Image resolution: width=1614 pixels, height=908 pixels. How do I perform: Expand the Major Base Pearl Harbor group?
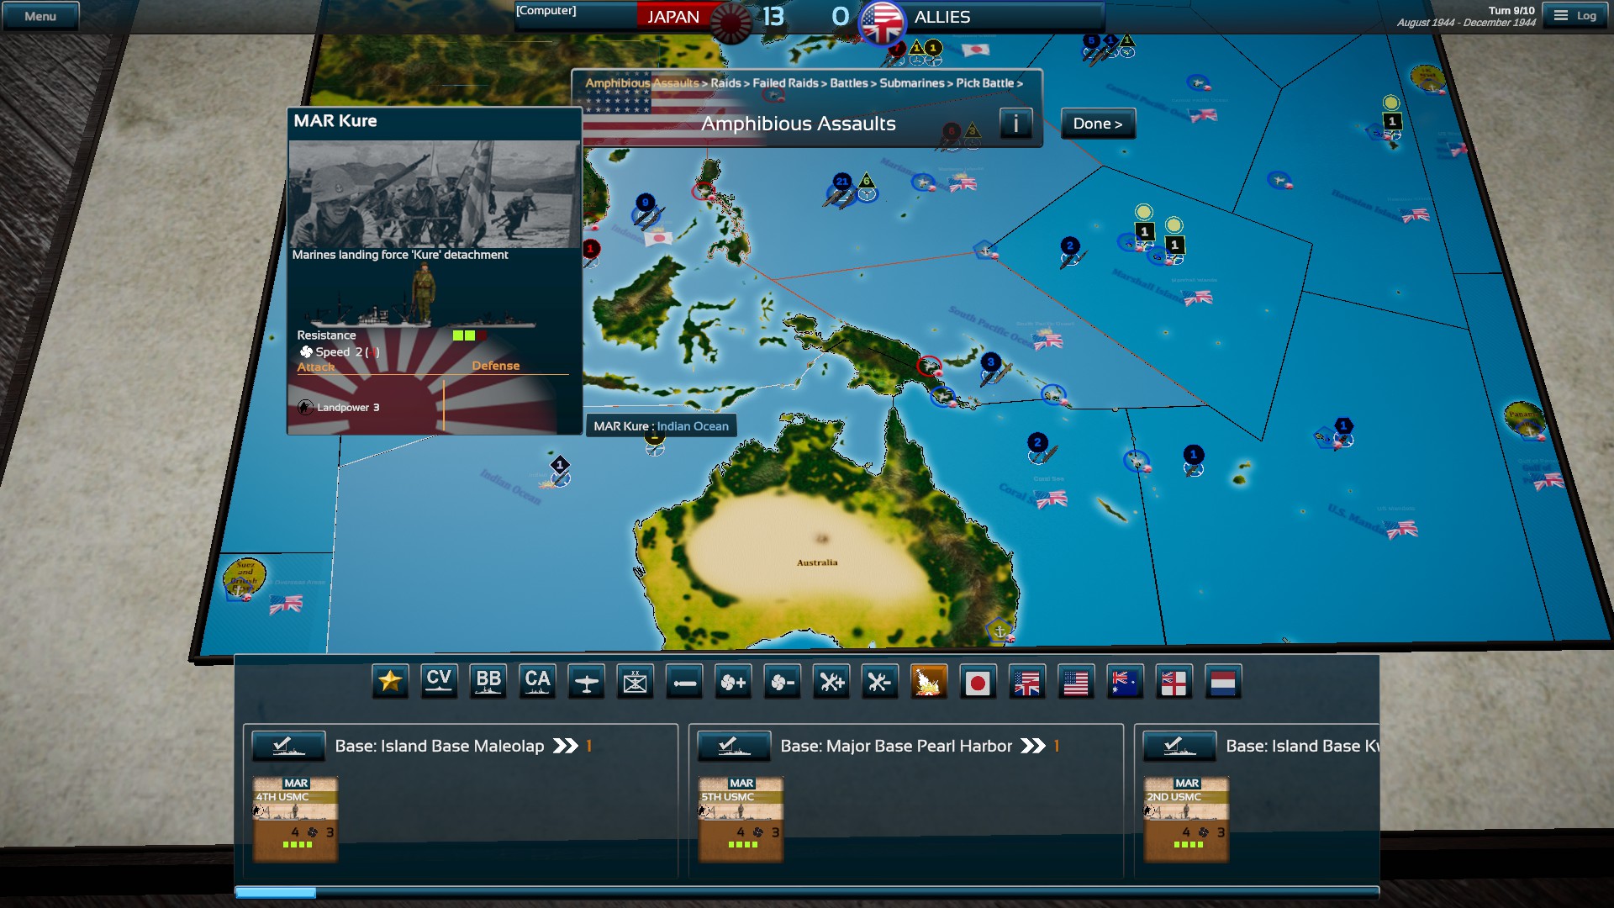point(1032,746)
